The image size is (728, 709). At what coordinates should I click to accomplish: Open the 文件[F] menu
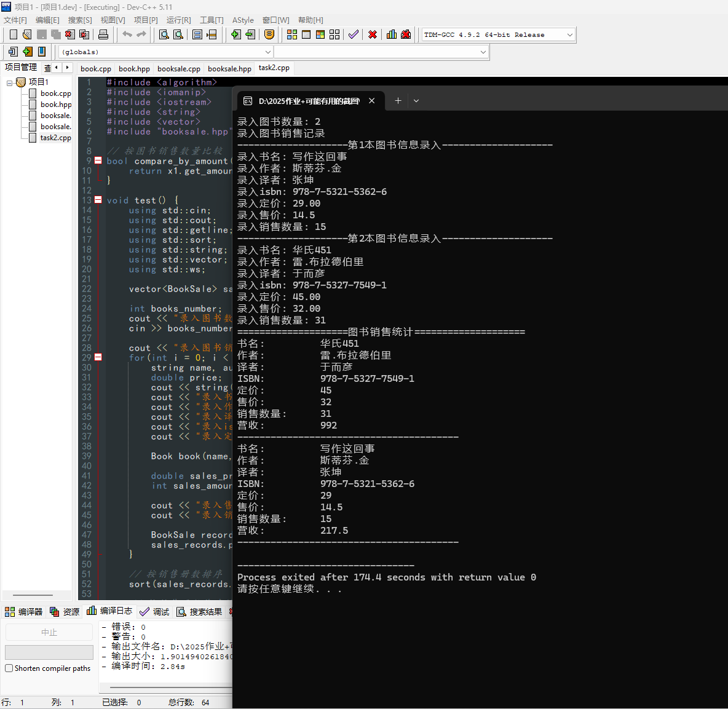tap(15, 20)
